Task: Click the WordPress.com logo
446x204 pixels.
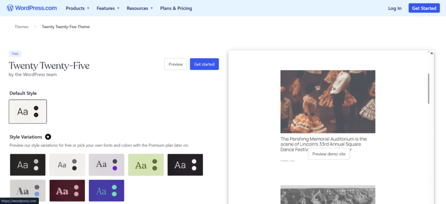Action: [32, 8]
